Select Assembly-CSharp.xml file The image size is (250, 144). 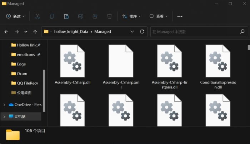click(x=121, y=67)
